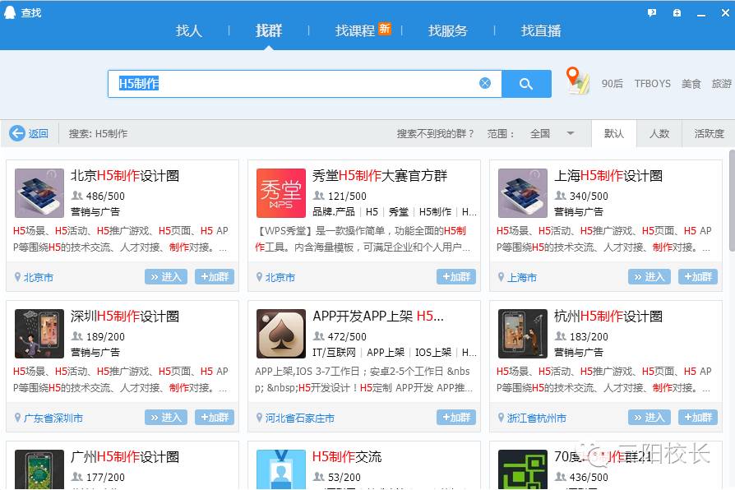Switch to the 找人 tab
This screenshot has height=490, width=735.
tap(188, 30)
